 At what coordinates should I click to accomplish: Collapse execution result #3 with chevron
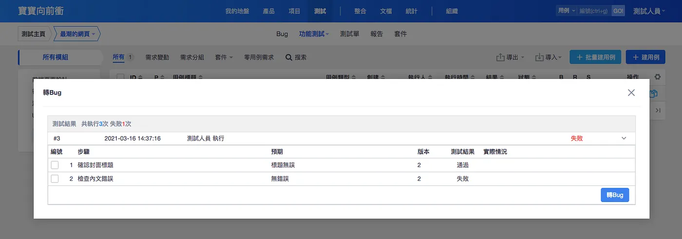pos(624,138)
